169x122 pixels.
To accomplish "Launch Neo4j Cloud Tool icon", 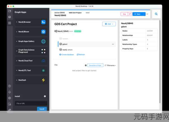I will click(43, 61).
